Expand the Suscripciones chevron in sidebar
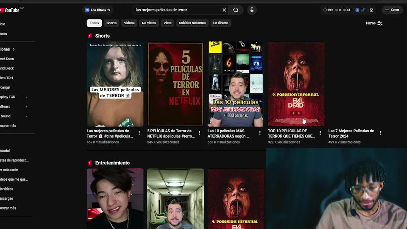Image resolution: width=407 pixels, height=229 pixels. pos(14,49)
